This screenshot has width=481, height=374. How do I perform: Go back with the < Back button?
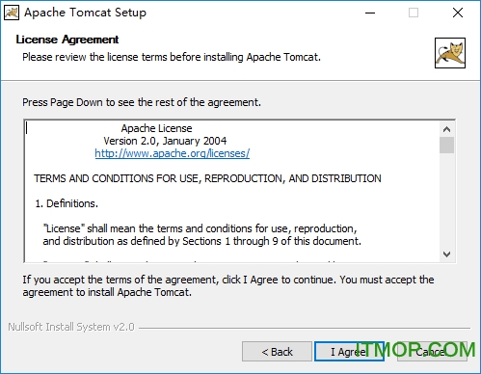click(x=277, y=352)
